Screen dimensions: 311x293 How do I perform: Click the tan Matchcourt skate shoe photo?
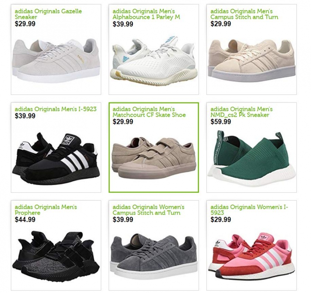click(x=154, y=158)
